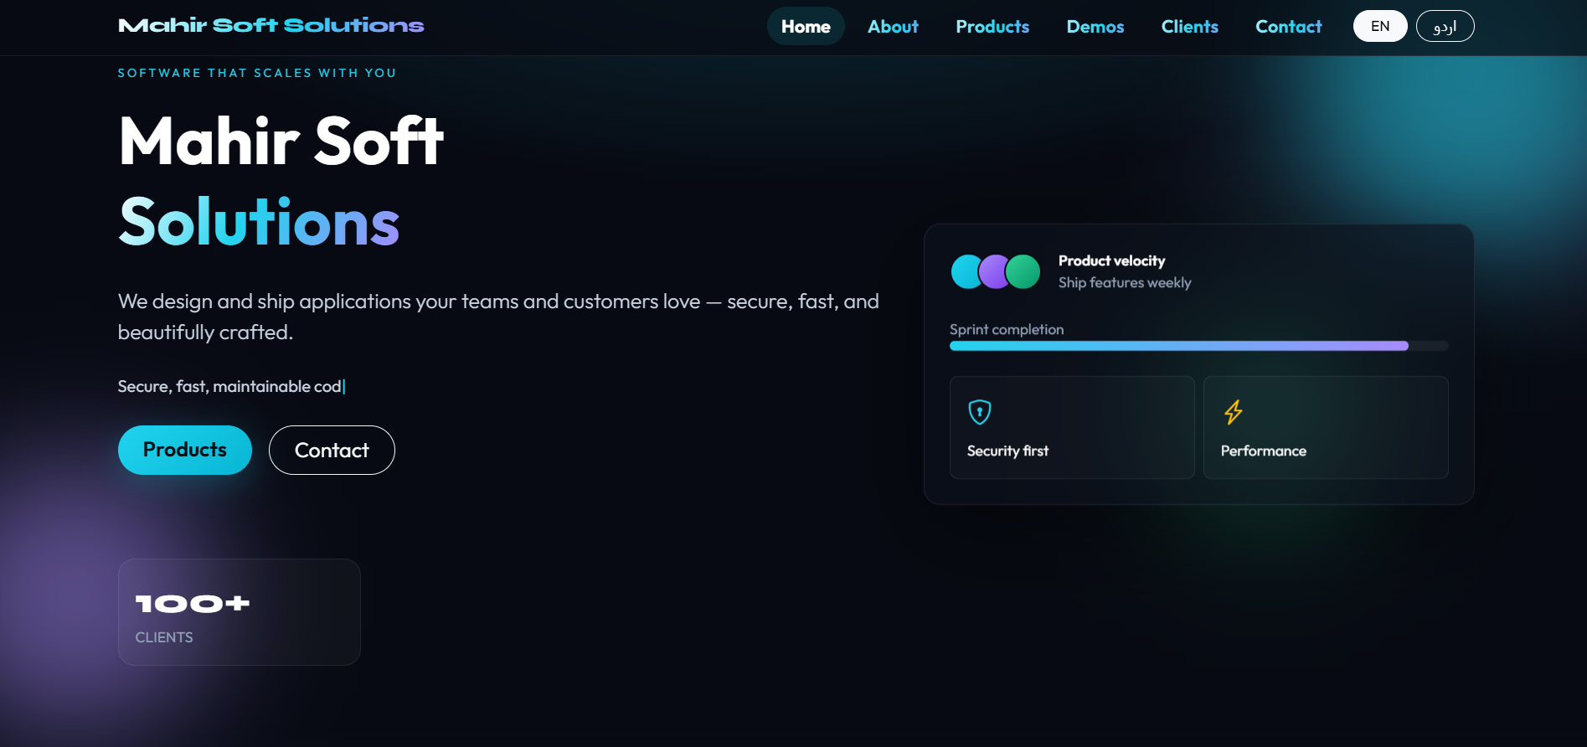The image size is (1587, 747).
Task: Select the purple avatar circle
Action: click(994, 272)
